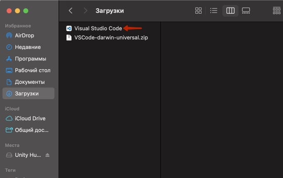Click the Рабочий стол desktop icon
283x178 pixels.
pyautogui.click(x=9, y=71)
